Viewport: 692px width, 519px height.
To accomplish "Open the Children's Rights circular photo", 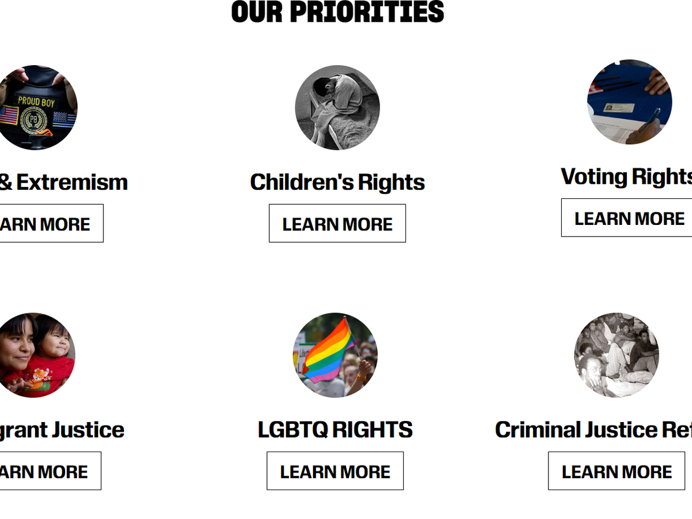I will [337, 108].
